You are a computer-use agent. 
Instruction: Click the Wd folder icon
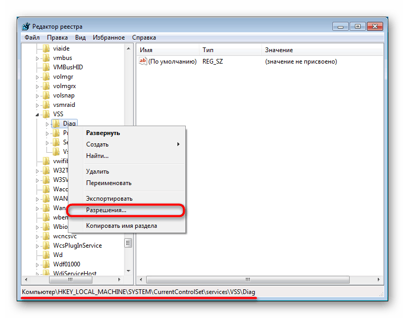(x=46, y=255)
